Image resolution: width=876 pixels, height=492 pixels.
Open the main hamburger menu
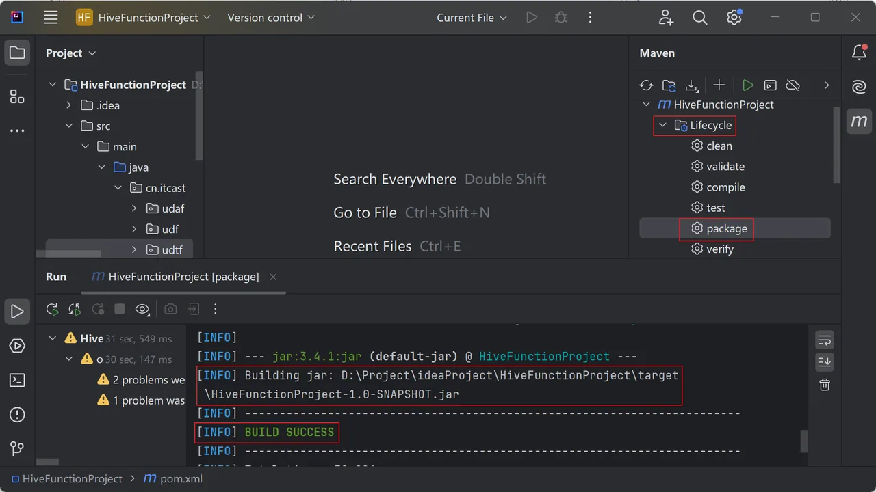51,18
